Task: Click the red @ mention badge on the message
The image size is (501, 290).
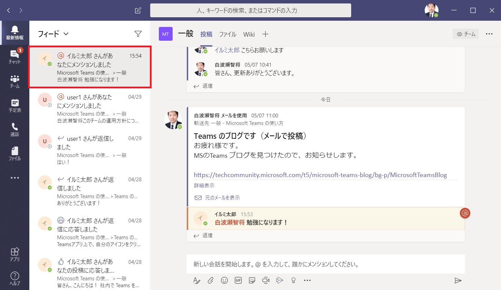Action: (x=465, y=213)
